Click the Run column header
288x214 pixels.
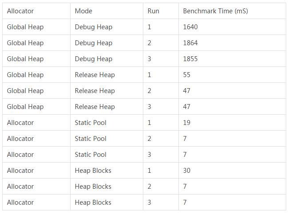[153, 11]
